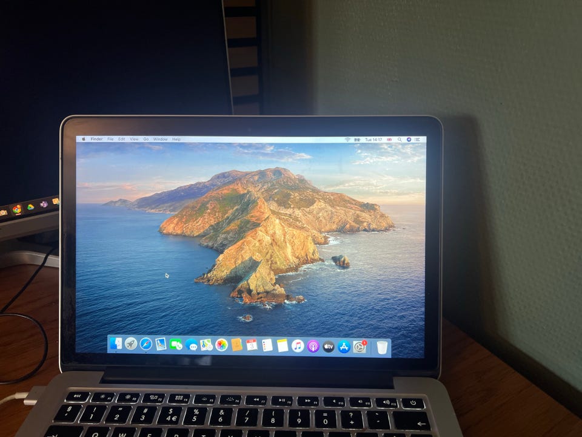Open the Edit menu
Image resolution: width=582 pixels, height=437 pixels.
tap(121, 139)
